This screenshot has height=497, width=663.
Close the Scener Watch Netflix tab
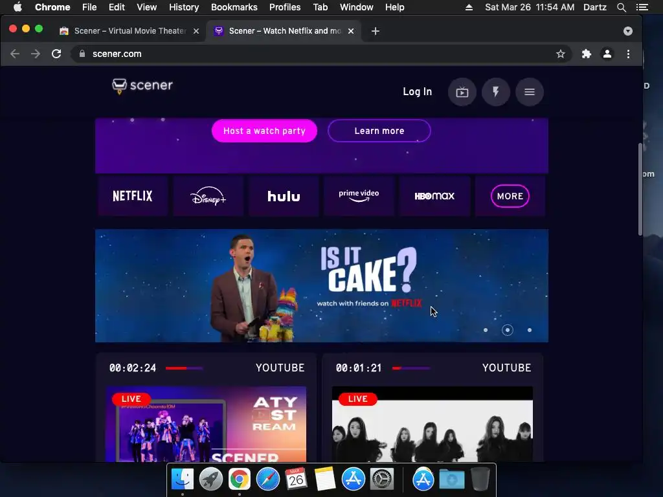tap(351, 31)
